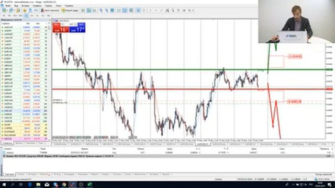Open the Вставка menu
Screen dimensions: 335x188
pos(26,6)
